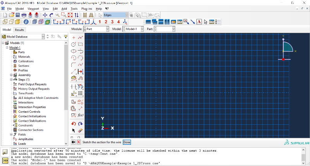
Task: Open the message area tab
Action: [x=5, y=152]
